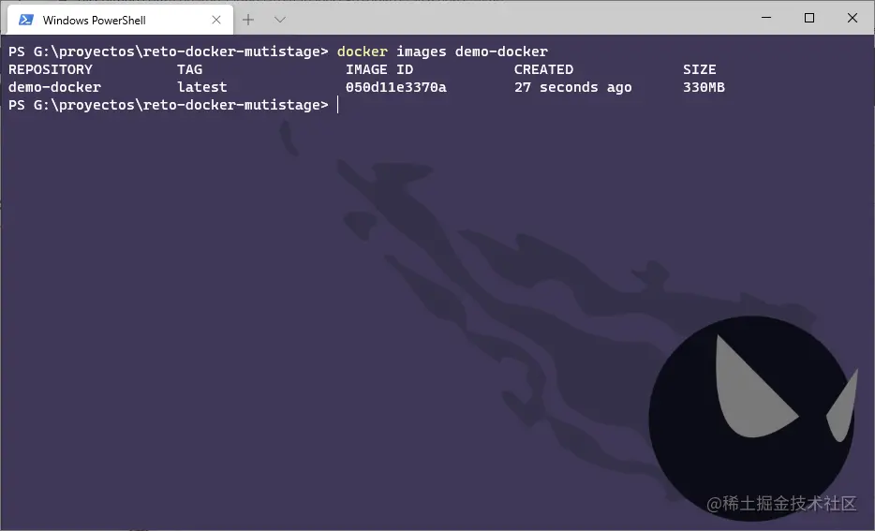
Task: Click the REPOSITORY column header text
Action: coord(51,69)
